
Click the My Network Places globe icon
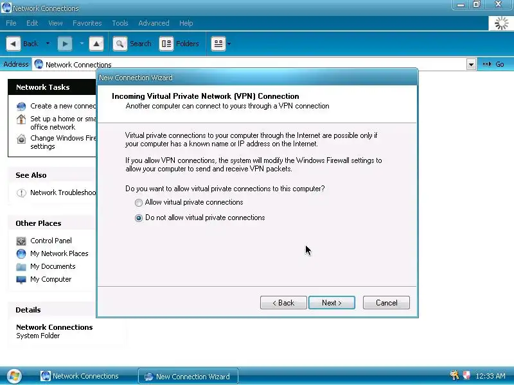(x=21, y=253)
